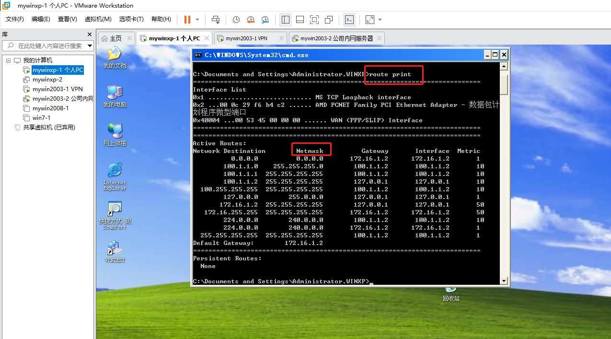The image size is (611, 339).
Task: Open the 虚拟机(M) menu
Action: click(x=98, y=19)
